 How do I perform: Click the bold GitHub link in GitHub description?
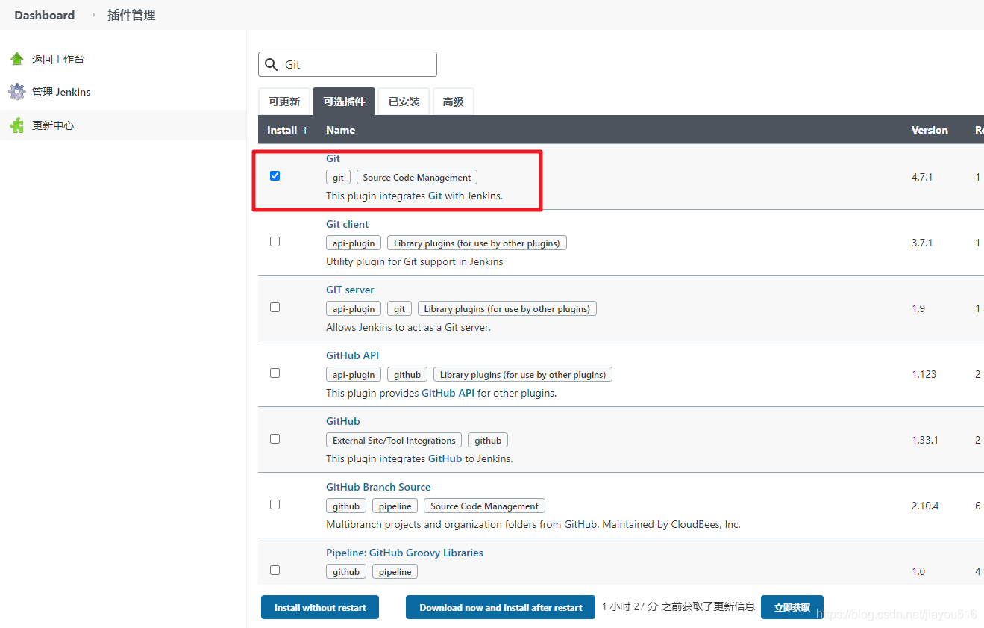point(445,458)
